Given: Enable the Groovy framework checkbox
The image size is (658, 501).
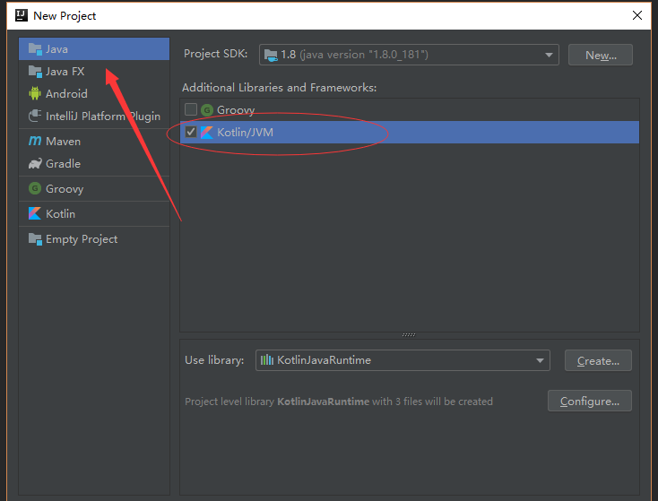Looking at the screenshot, I should (x=191, y=109).
